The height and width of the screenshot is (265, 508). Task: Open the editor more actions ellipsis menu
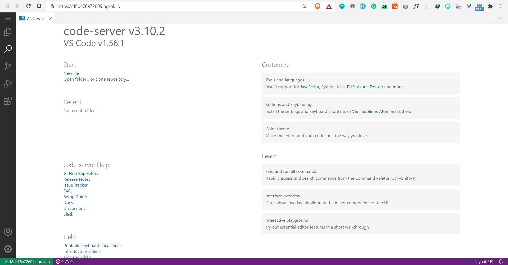point(500,18)
